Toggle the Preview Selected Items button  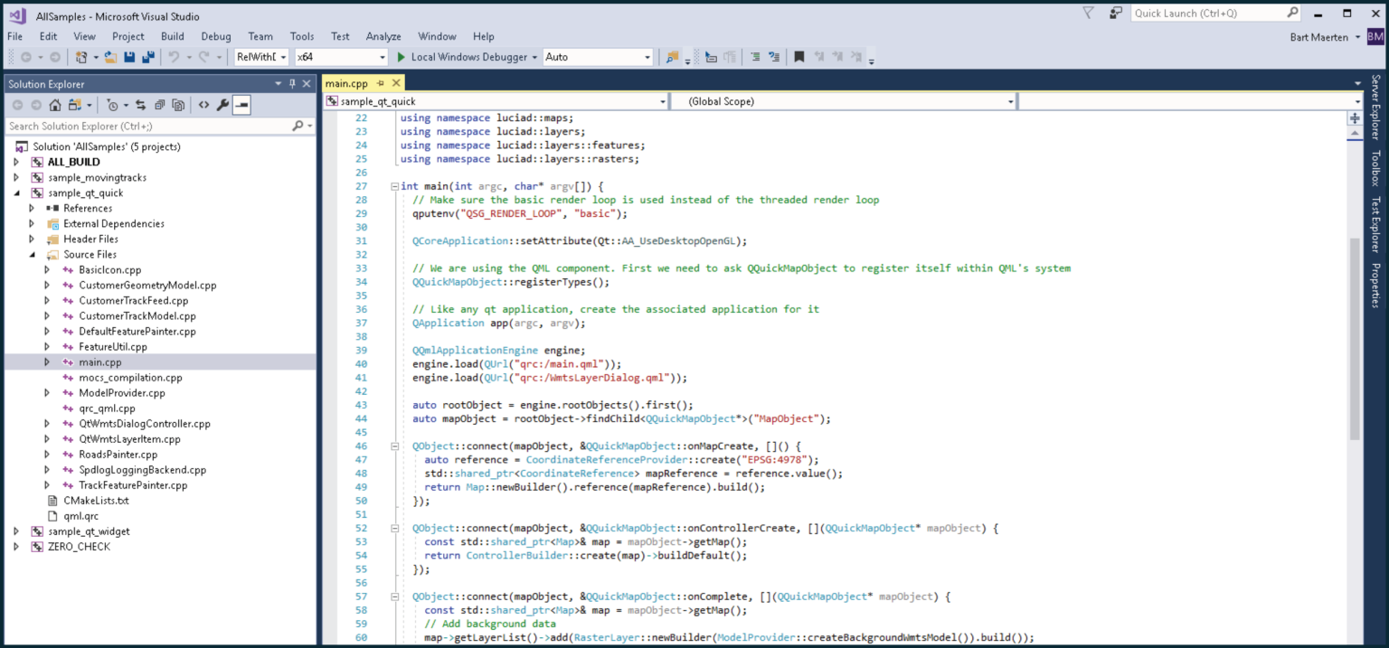(241, 104)
